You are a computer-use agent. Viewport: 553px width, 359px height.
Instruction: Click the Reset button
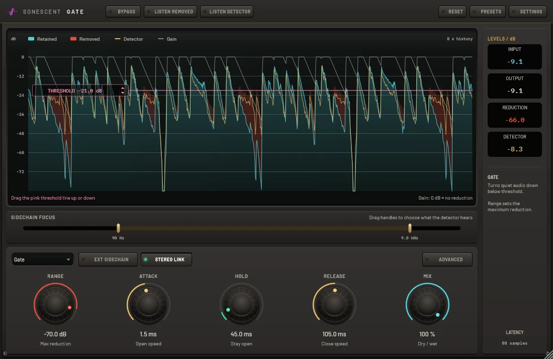pos(452,12)
